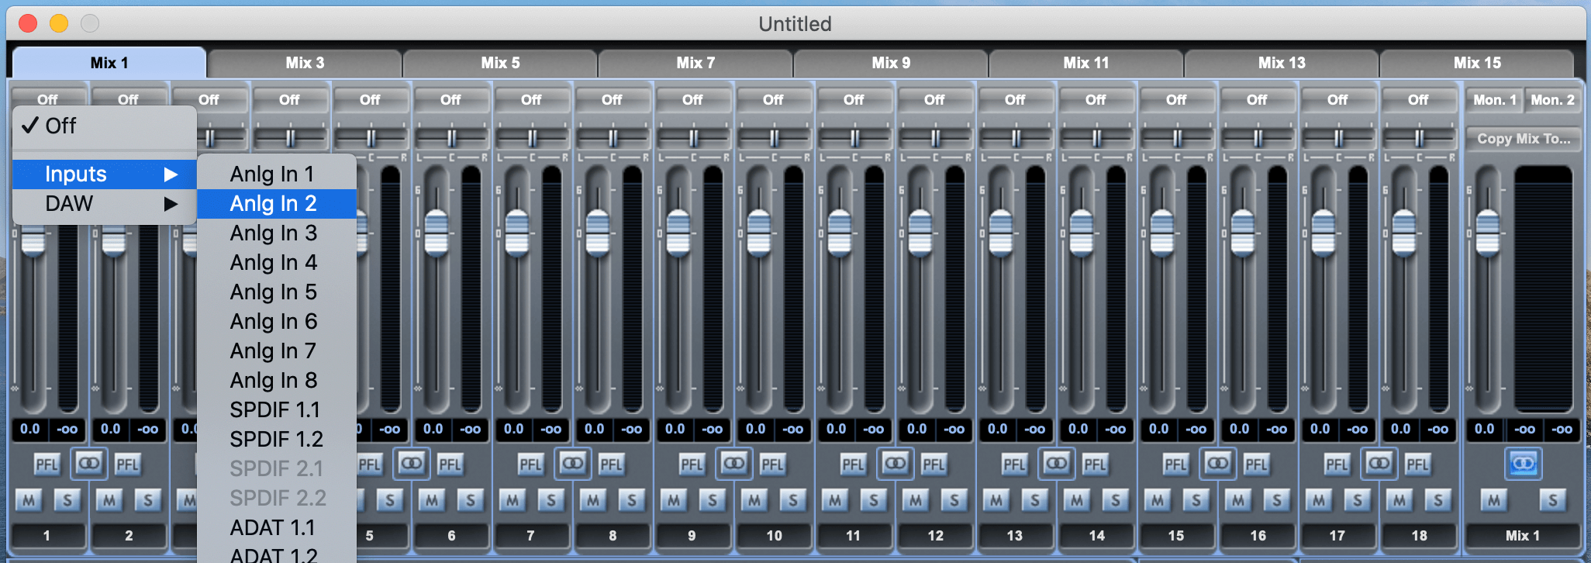Switch to the Mix 5 tab
Screen dimensions: 1591x563
(500, 63)
